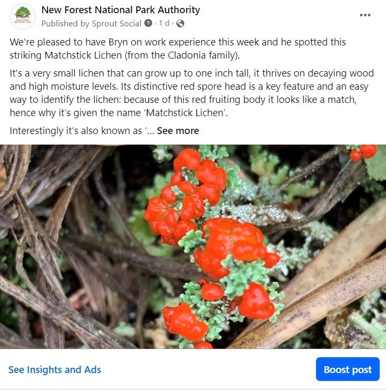Click the first paragraph mentioning Bryn
386x391 pixels.
click(177, 47)
